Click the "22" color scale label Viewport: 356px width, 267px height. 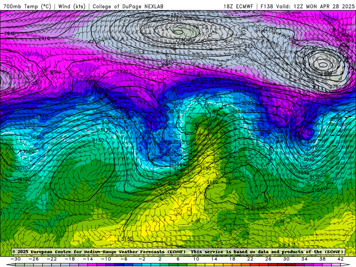250,259
